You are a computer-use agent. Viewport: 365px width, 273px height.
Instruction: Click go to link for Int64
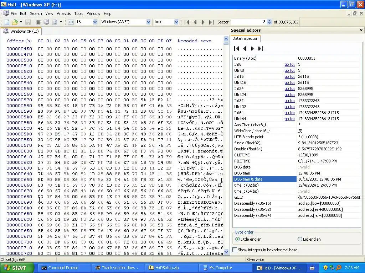pyautogui.click(x=289, y=113)
